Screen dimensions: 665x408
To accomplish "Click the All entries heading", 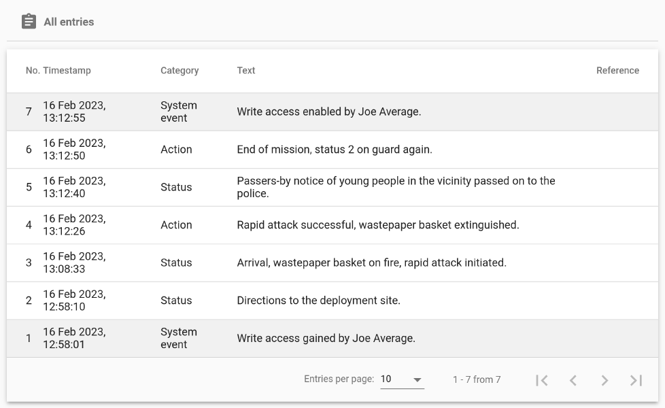I will 69,22.
